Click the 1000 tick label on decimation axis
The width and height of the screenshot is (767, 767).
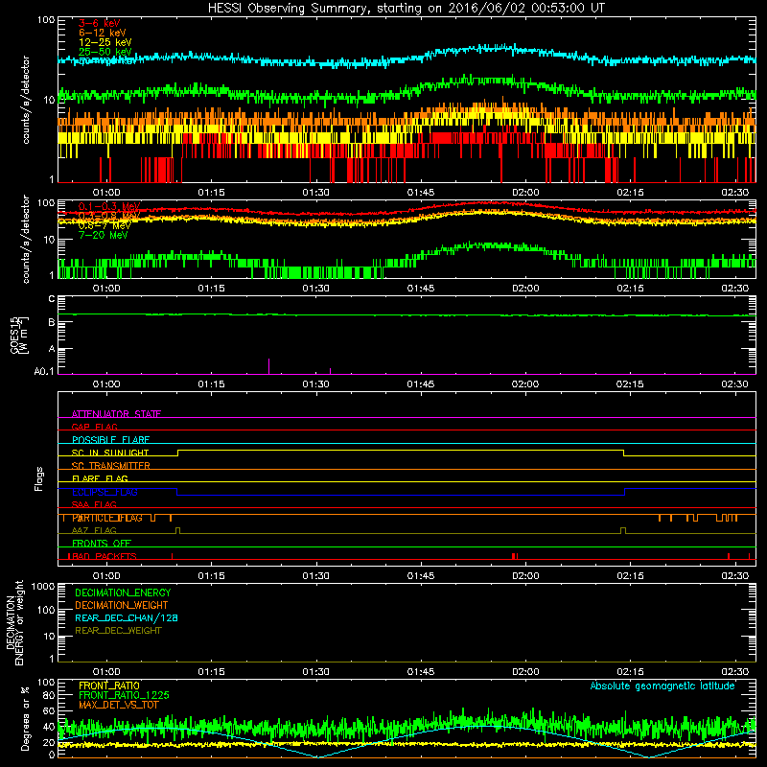[43, 586]
